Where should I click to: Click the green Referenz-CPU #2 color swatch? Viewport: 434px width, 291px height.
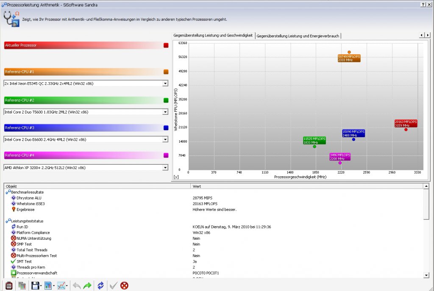166,100
